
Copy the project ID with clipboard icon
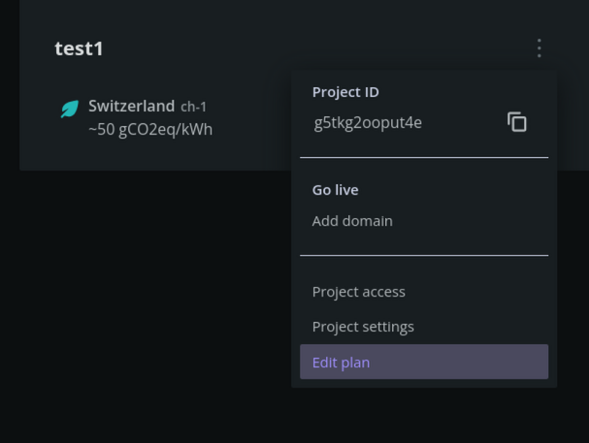tap(517, 122)
